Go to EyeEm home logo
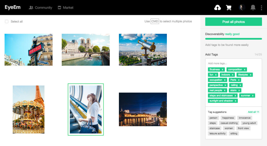Image resolution: width=267 pixels, height=146 pixels. [13, 7]
